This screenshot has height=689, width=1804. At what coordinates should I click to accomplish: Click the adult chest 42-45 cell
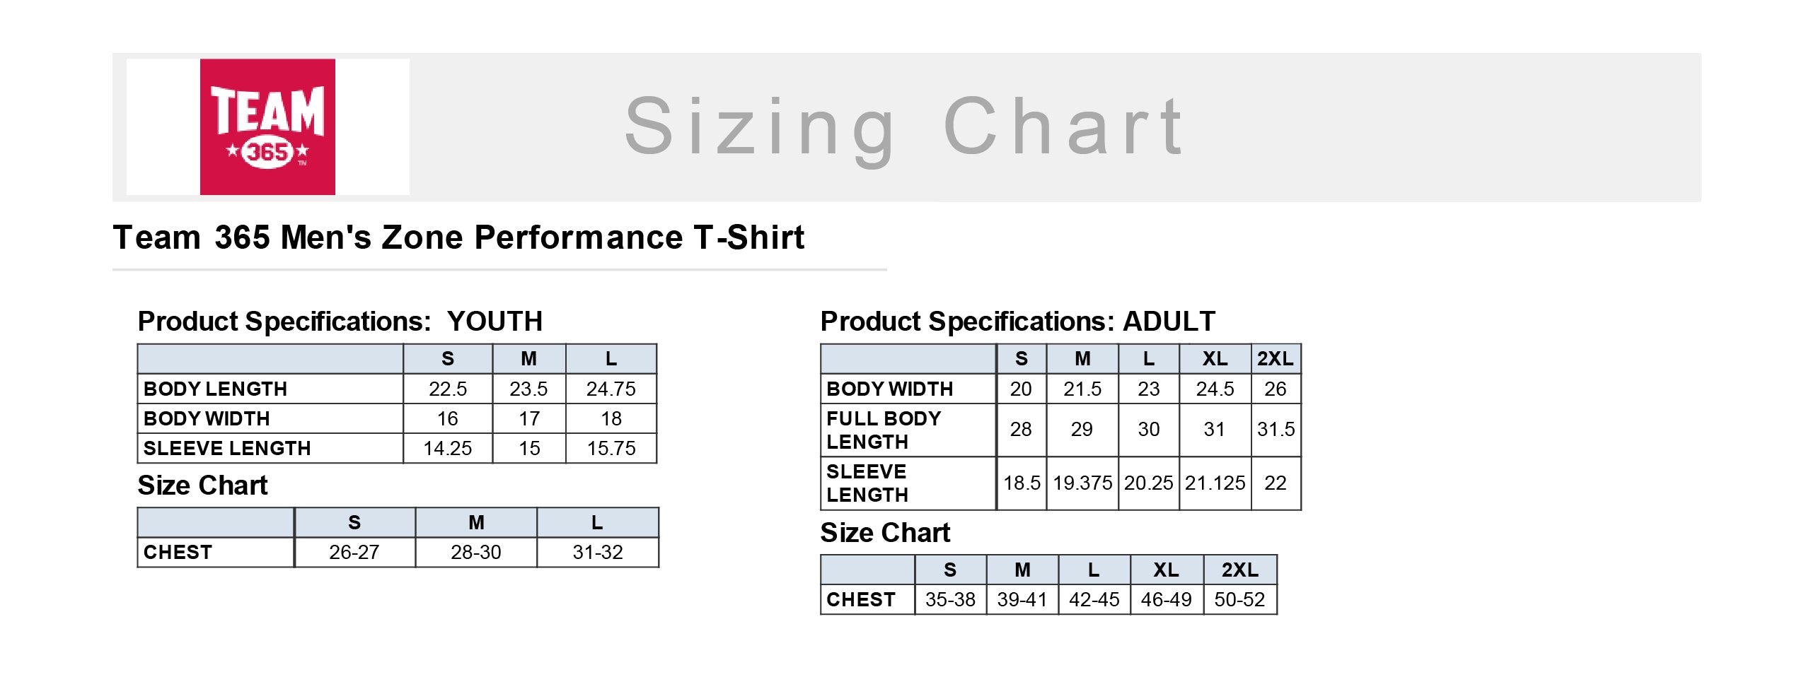[1094, 599]
